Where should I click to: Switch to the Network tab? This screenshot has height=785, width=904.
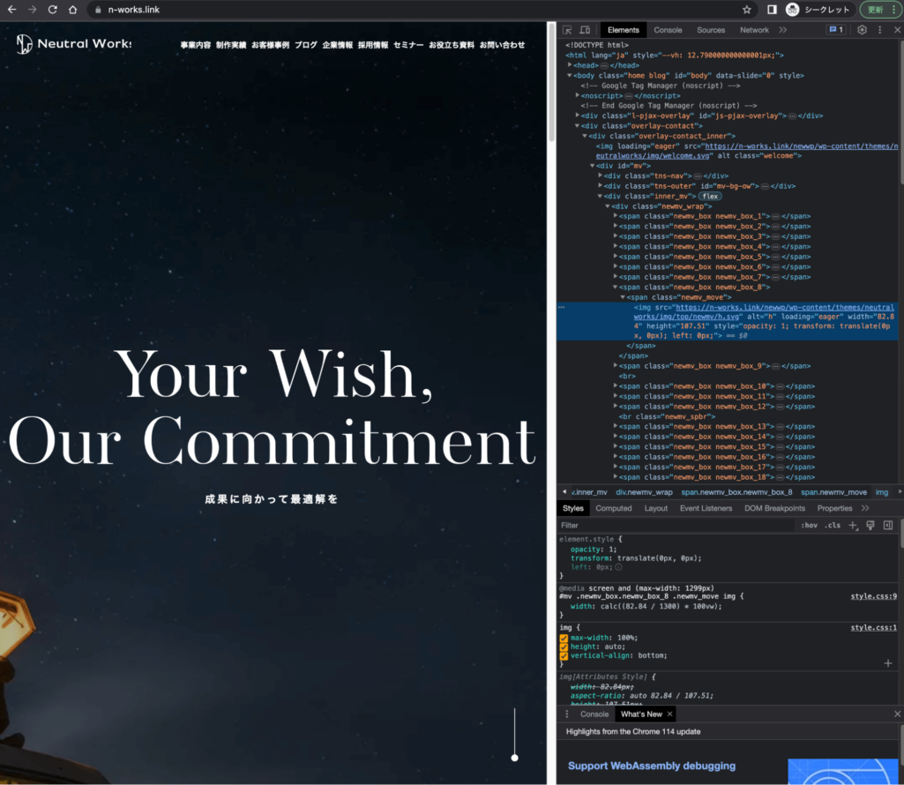point(754,30)
